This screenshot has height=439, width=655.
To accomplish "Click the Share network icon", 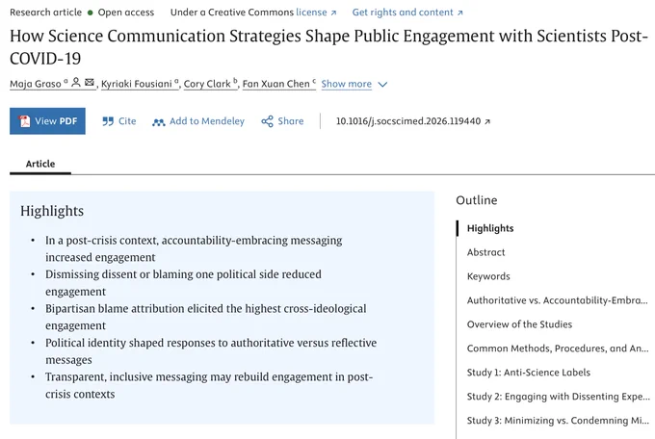I will point(268,121).
